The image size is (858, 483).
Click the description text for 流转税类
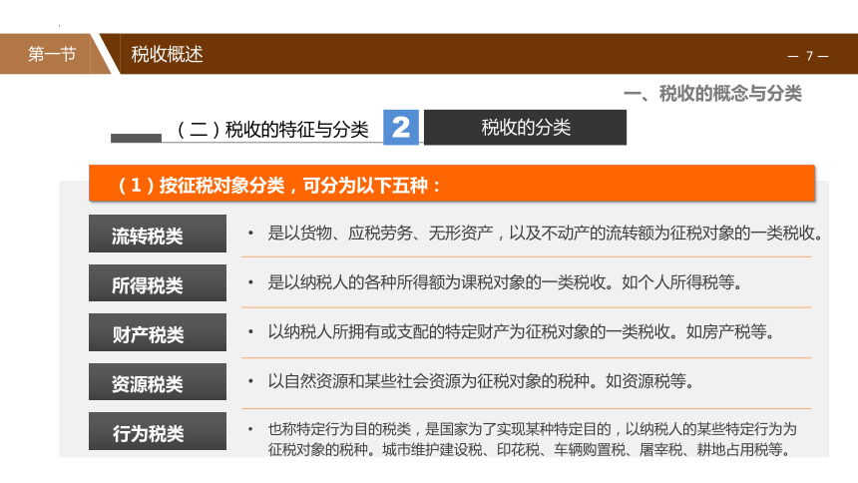point(546,234)
